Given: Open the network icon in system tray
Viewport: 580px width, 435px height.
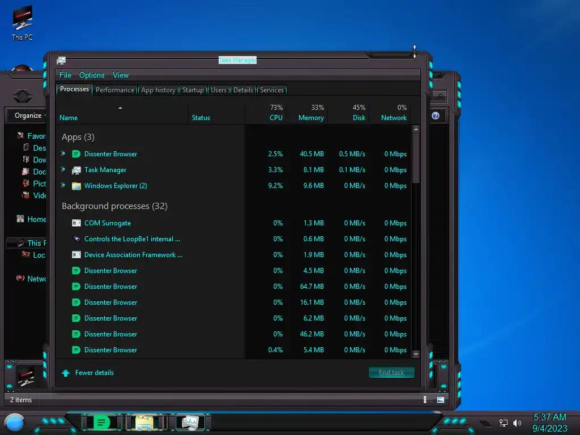Looking at the screenshot, I should tap(503, 423).
